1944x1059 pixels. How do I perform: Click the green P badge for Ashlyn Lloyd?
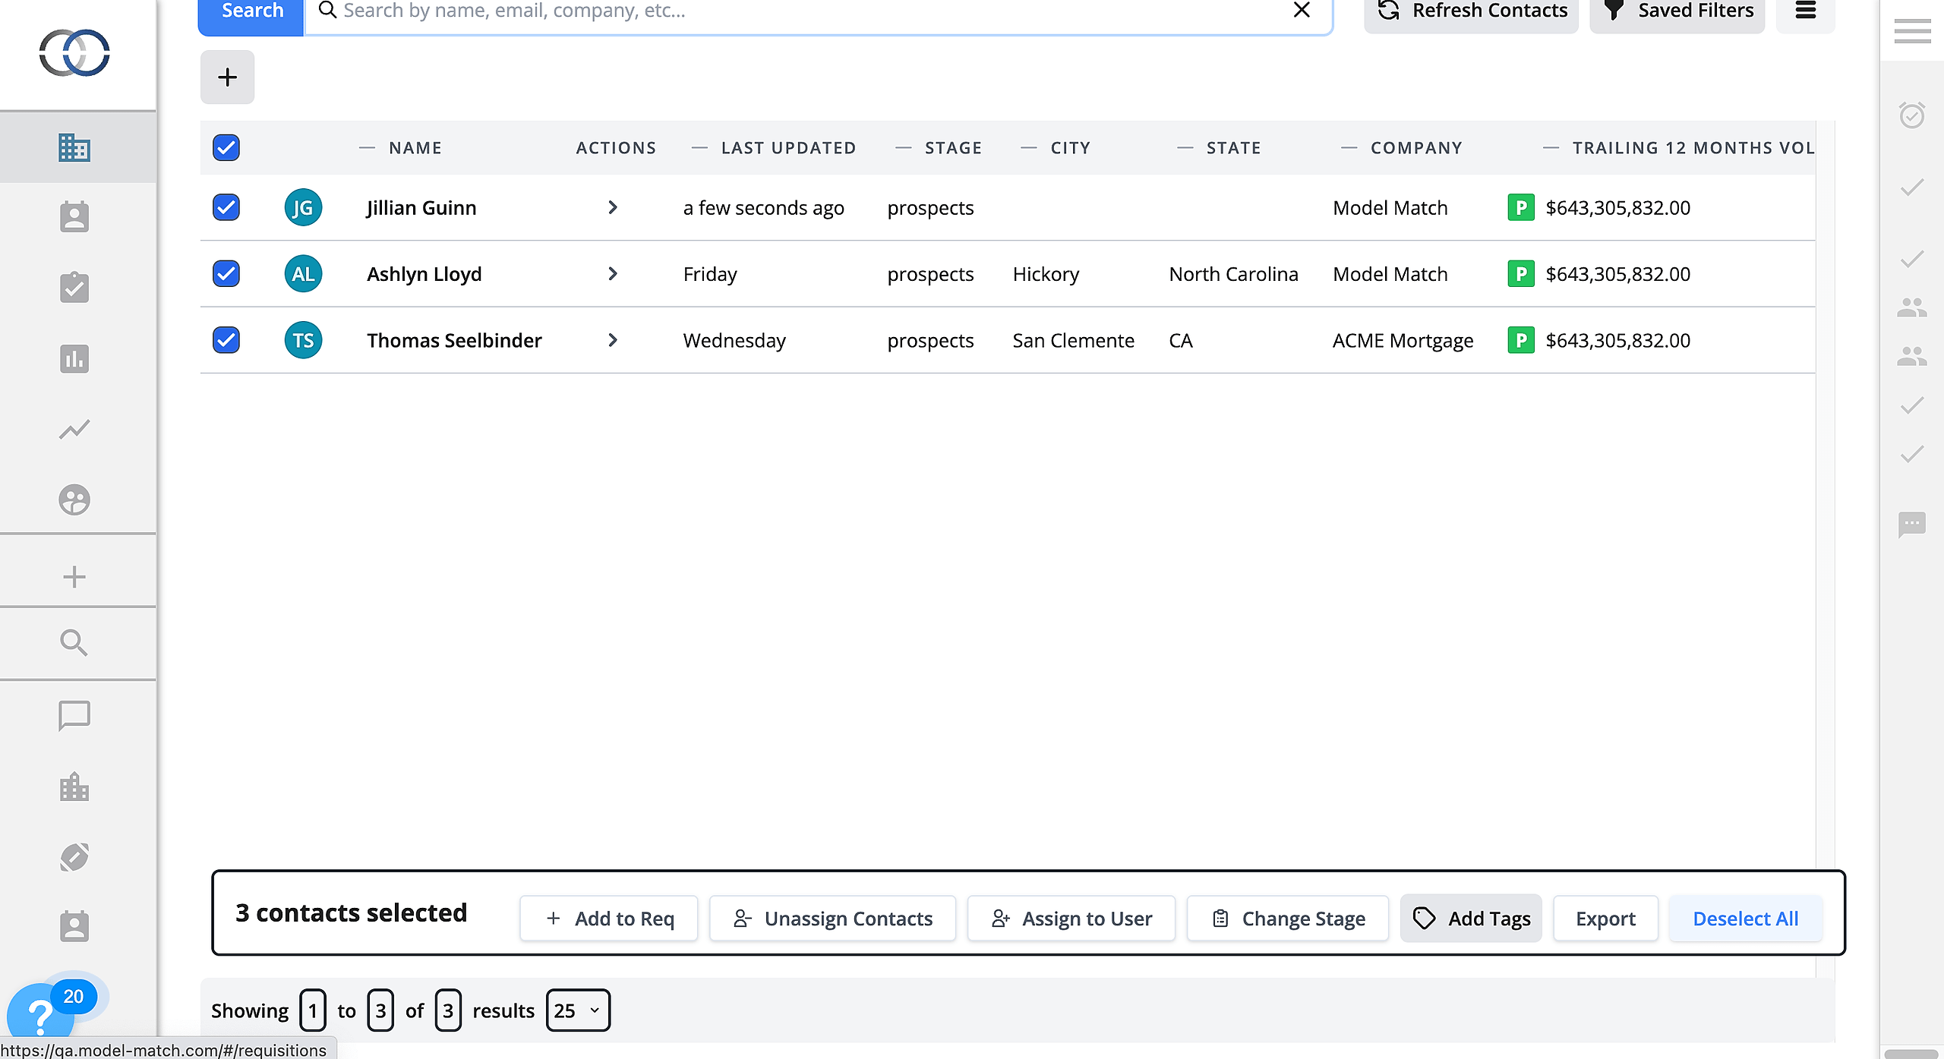(1520, 273)
